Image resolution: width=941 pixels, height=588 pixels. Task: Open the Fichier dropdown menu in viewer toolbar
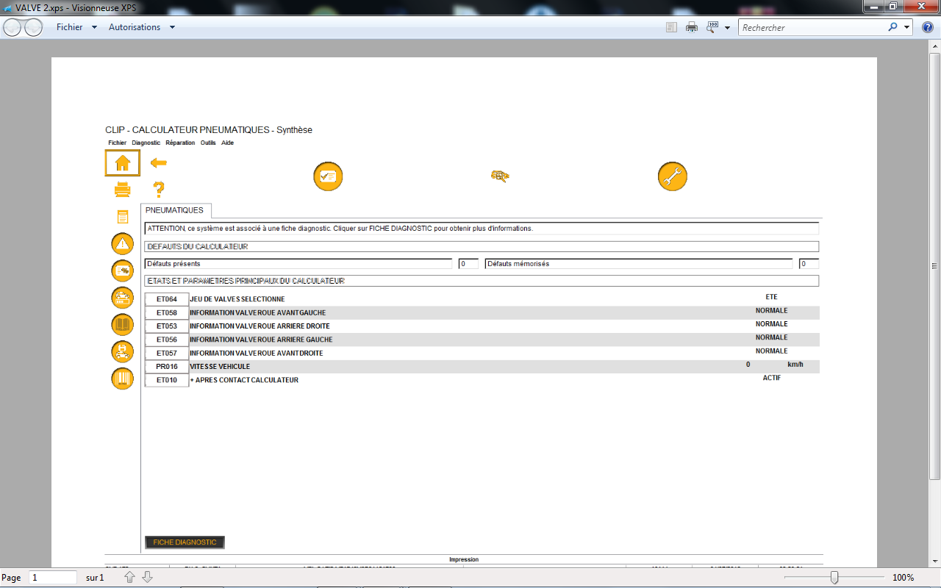click(x=76, y=27)
